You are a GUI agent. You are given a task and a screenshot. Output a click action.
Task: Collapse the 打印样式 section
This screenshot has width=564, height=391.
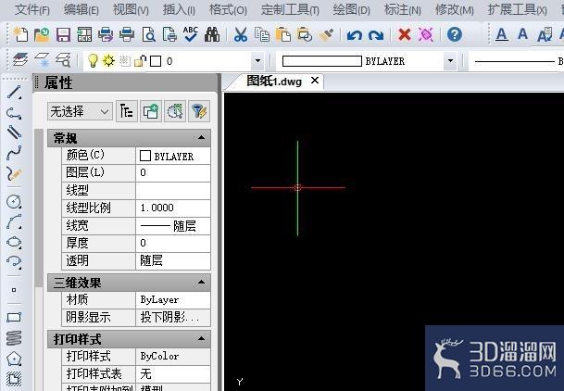(x=202, y=339)
